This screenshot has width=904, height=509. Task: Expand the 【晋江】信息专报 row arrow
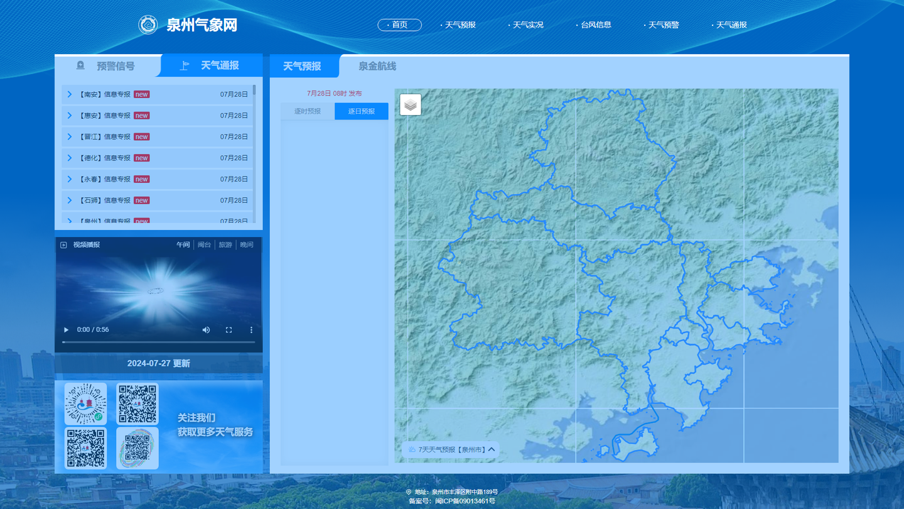70,136
